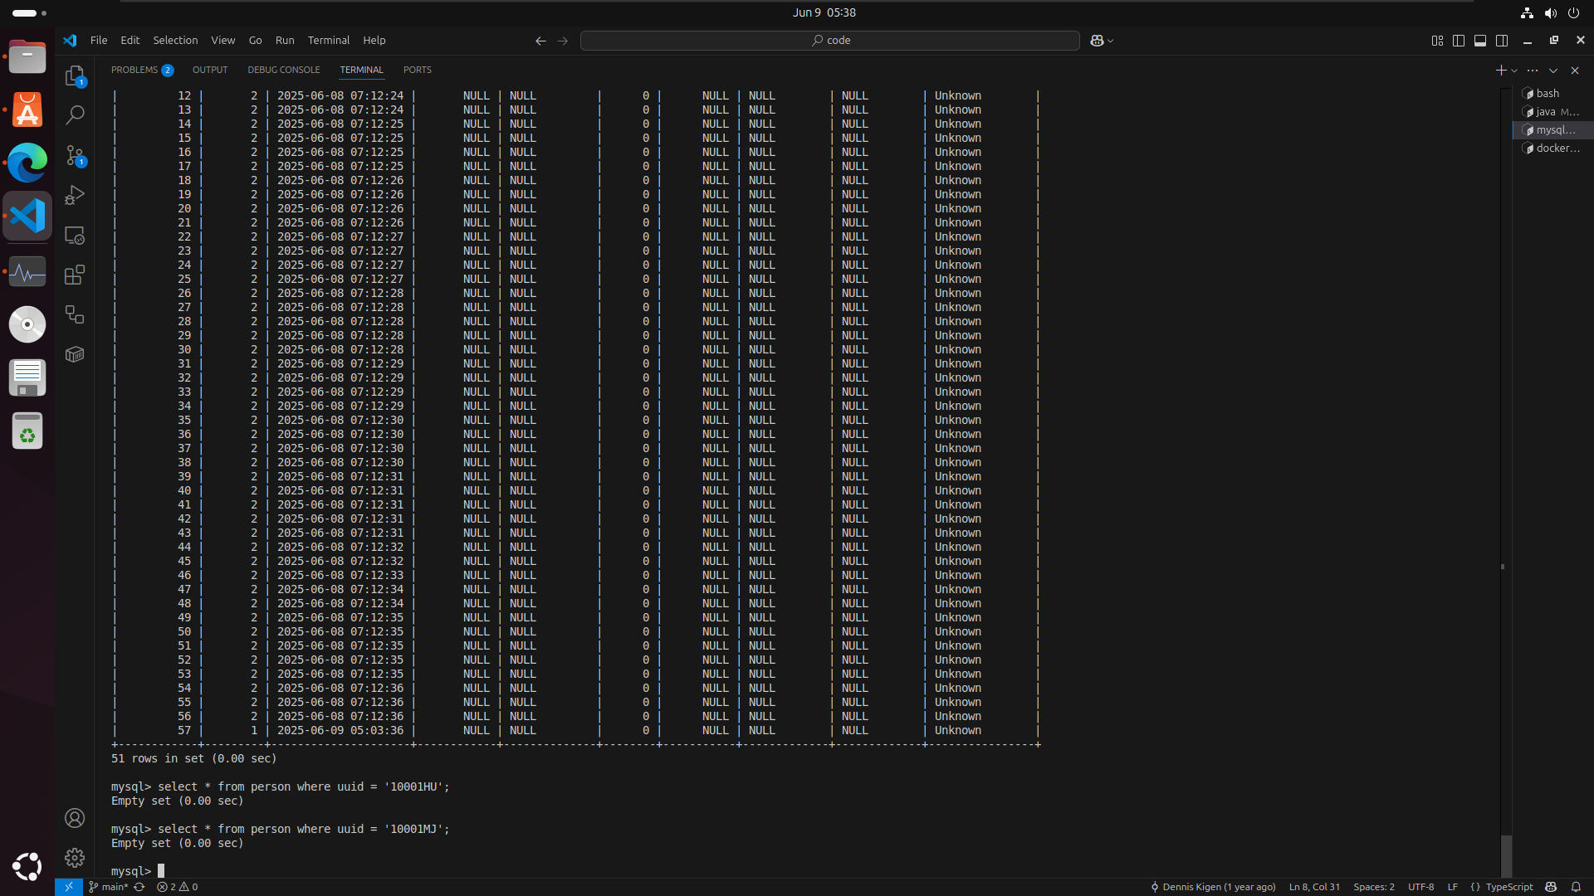
Task: Open the Remote Explorer icon
Action: pos(75,236)
